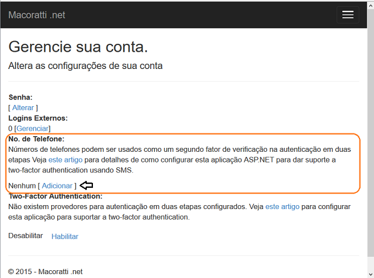
Task: Click the 'Gerencie sua conta.' heading
Action: coord(78,47)
